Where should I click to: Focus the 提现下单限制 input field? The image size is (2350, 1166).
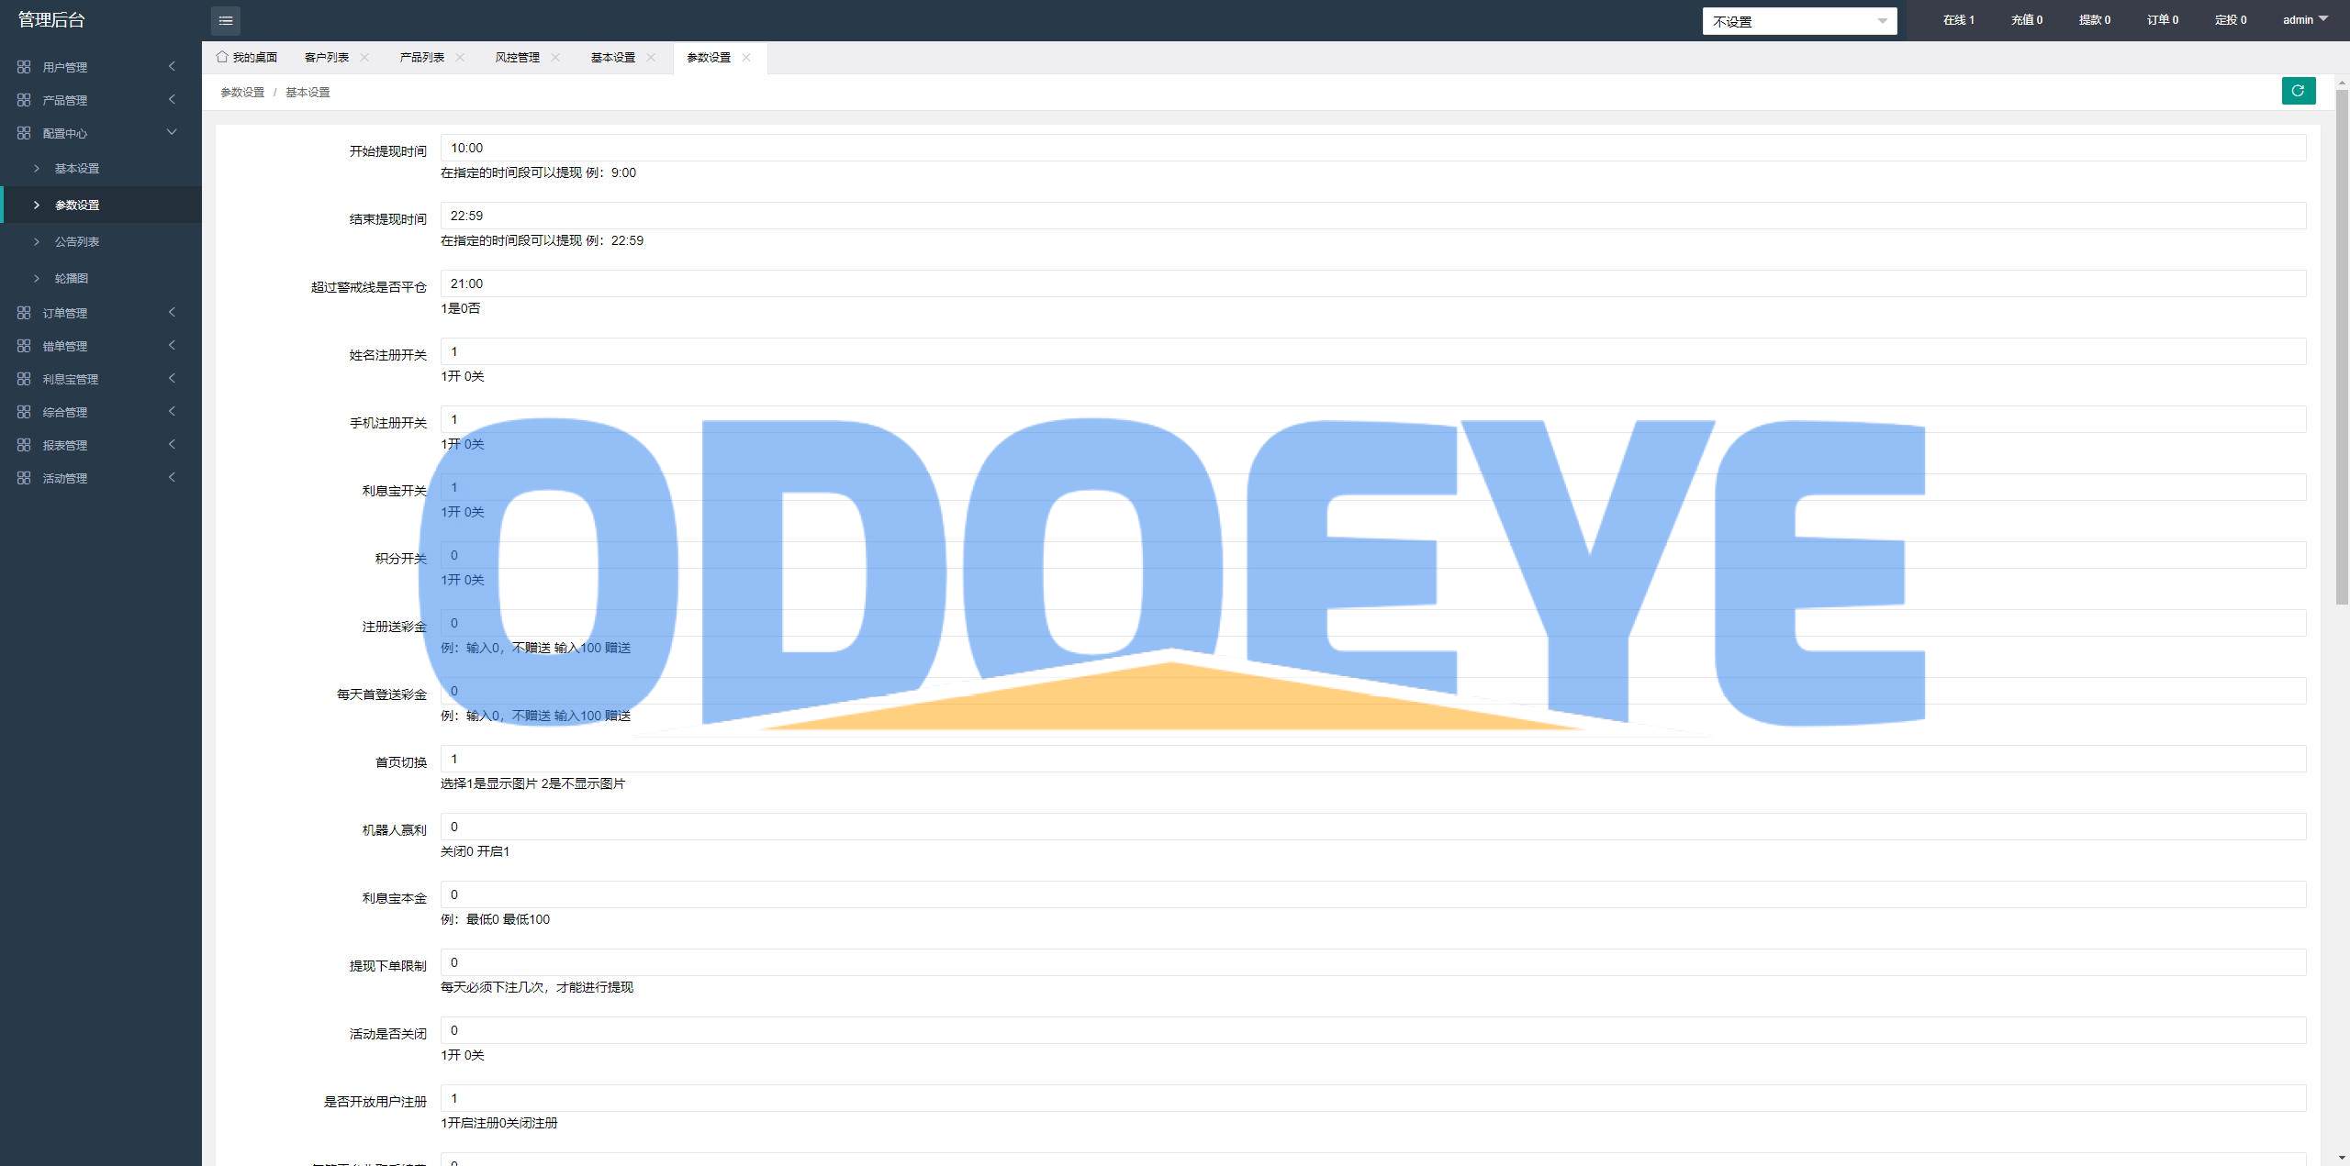1373,962
